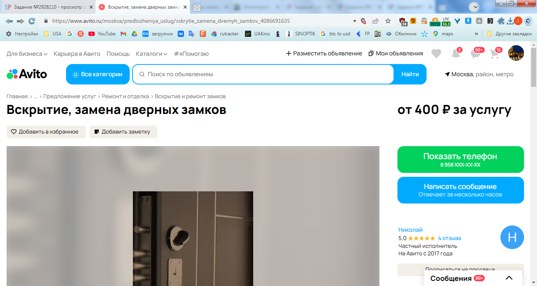
Task: Click the search field Поиск по объявлениям
Action: [263, 74]
